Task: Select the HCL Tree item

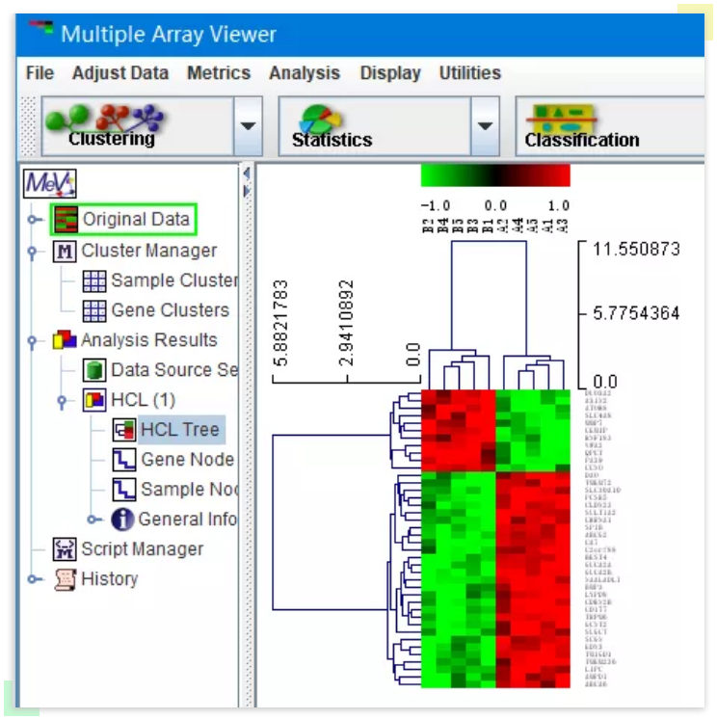Action: [x=179, y=430]
